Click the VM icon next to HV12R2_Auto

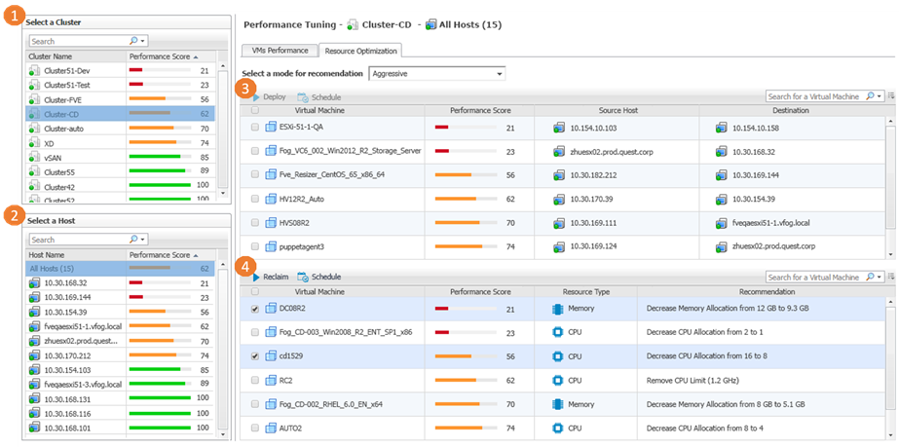coord(271,199)
